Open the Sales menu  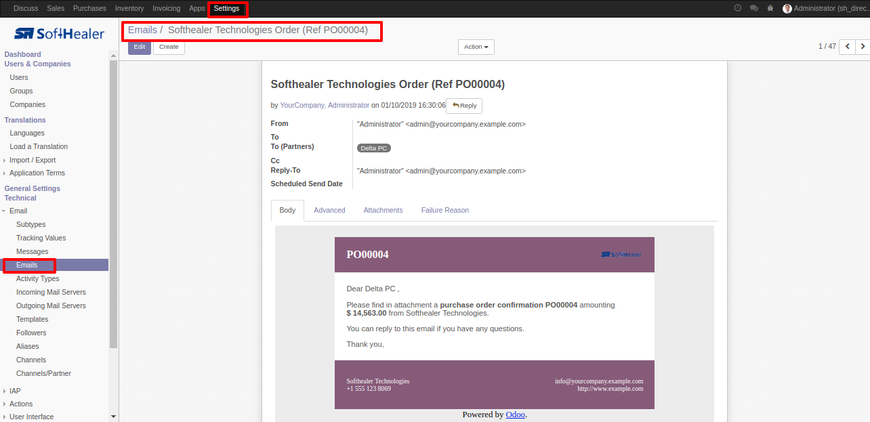click(x=56, y=8)
